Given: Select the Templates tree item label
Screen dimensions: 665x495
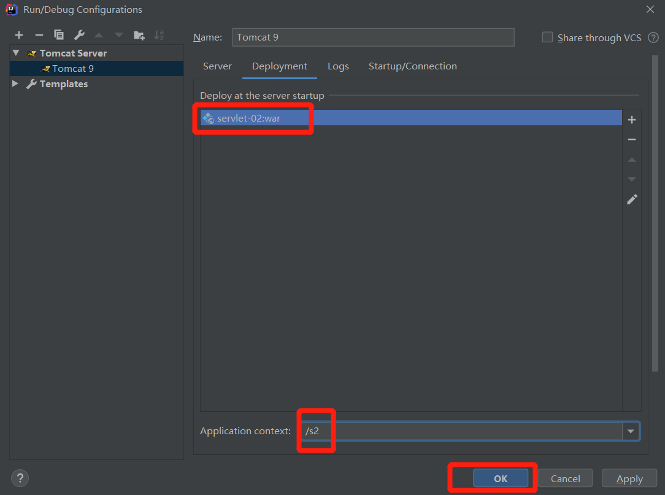Looking at the screenshot, I should tap(64, 84).
